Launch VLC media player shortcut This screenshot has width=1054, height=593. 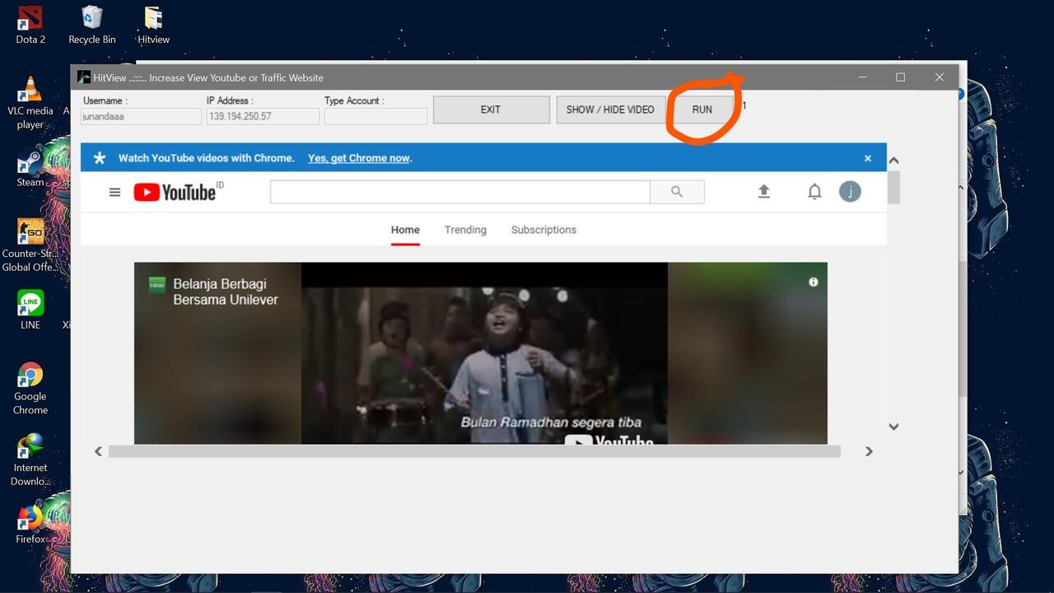click(30, 102)
